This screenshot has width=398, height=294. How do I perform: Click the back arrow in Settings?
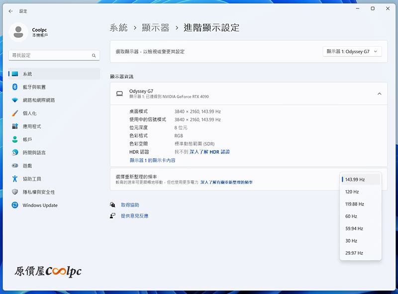tap(10, 11)
